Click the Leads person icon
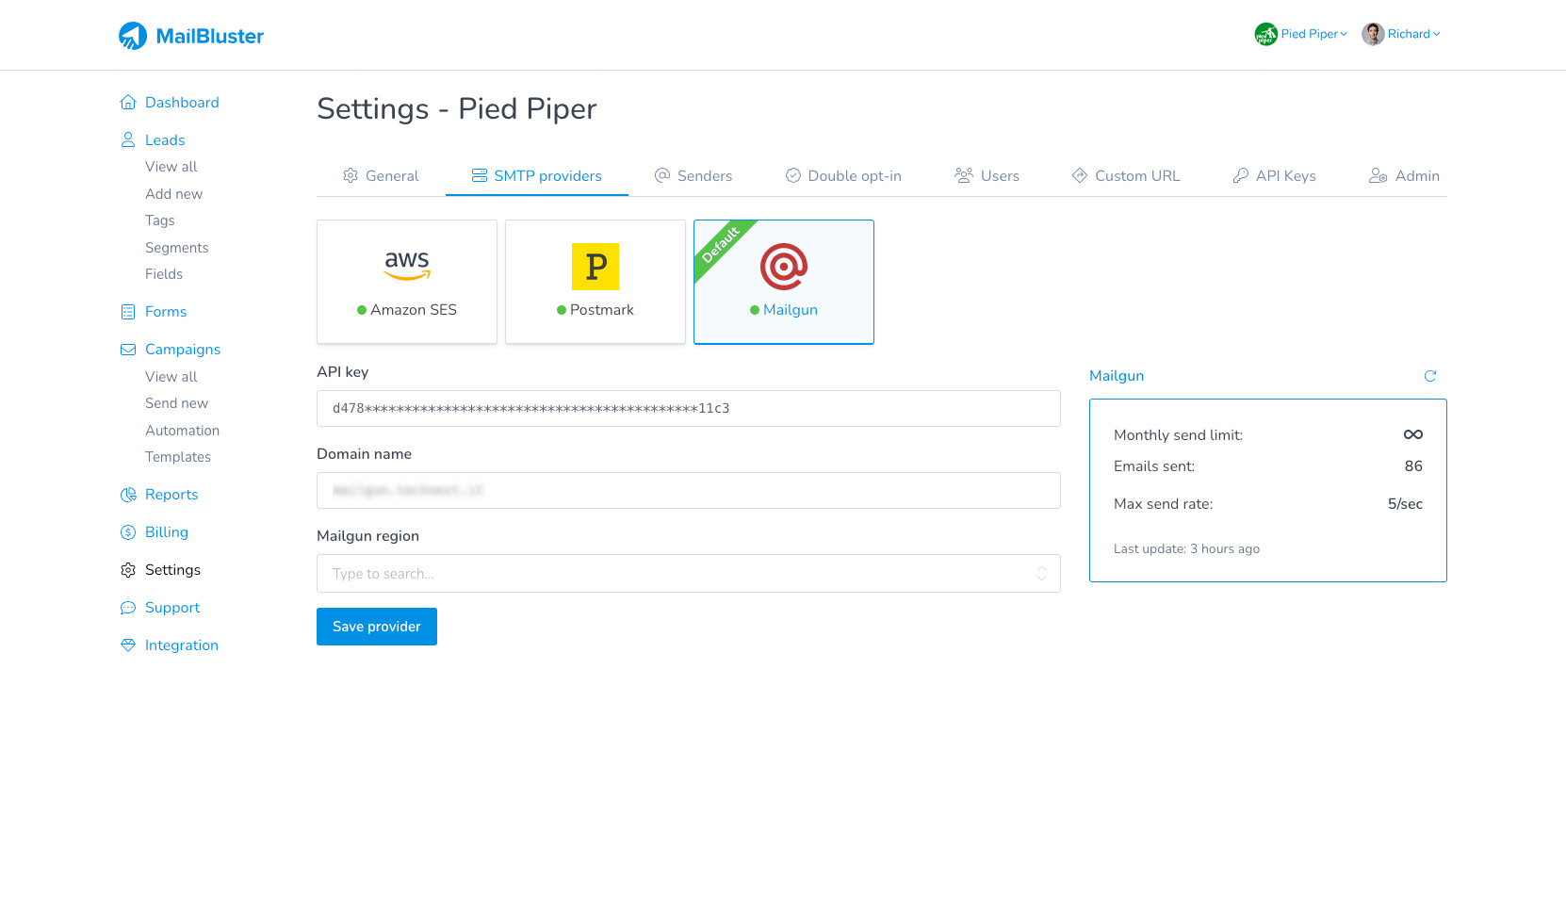The height and width of the screenshot is (914, 1566). click(128, 139)
